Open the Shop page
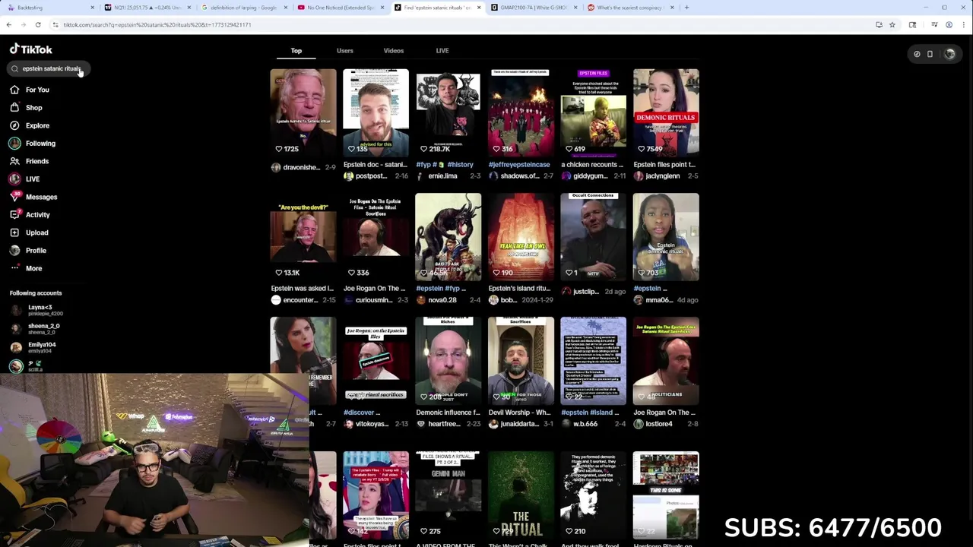This screenshot has width=973, height=547. [27, 108]
